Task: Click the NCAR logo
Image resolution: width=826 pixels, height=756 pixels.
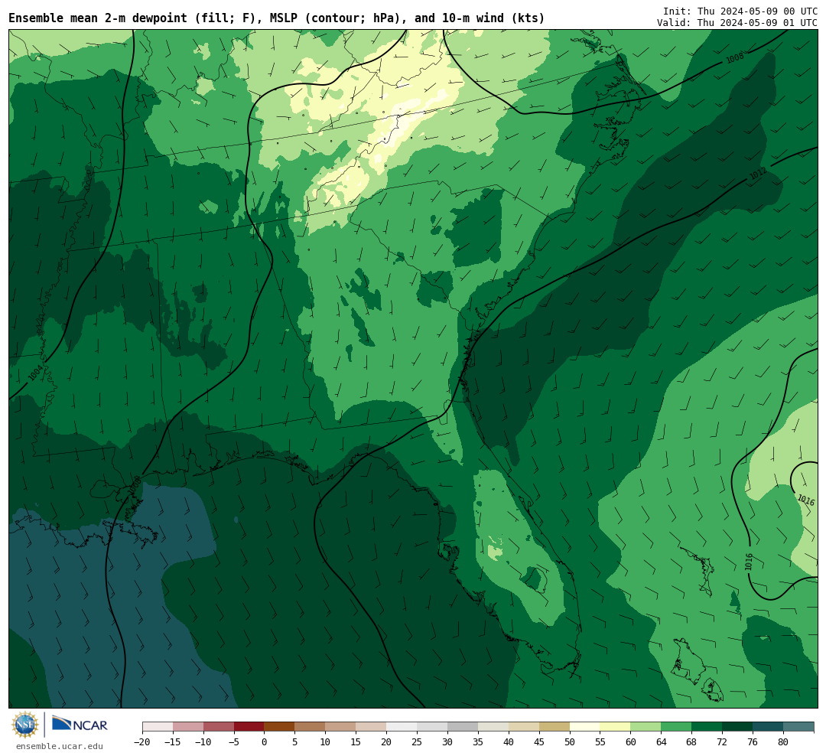Action: (x=80, y=724)
